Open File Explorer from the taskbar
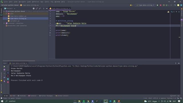Image resolution: width=183 pixels, height=103 pixels. pos(79,101)
